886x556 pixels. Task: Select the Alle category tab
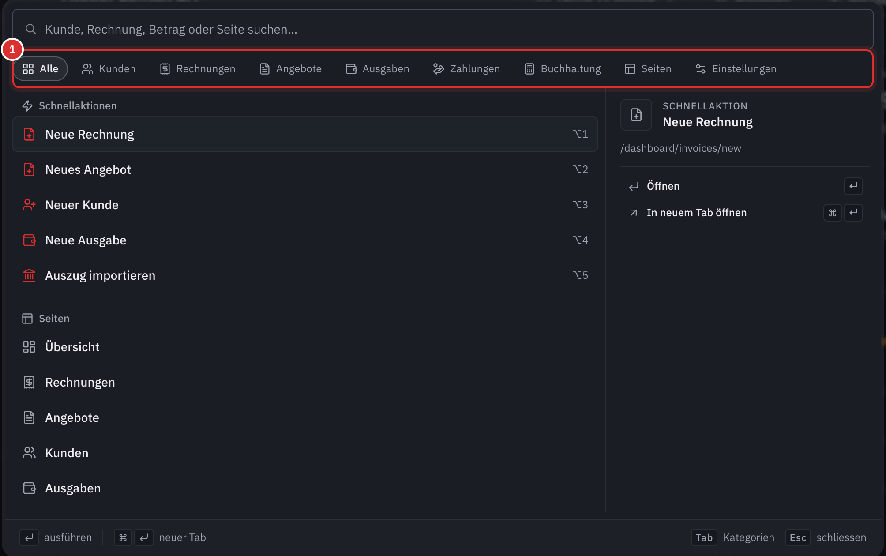click(x=41, y=69)
